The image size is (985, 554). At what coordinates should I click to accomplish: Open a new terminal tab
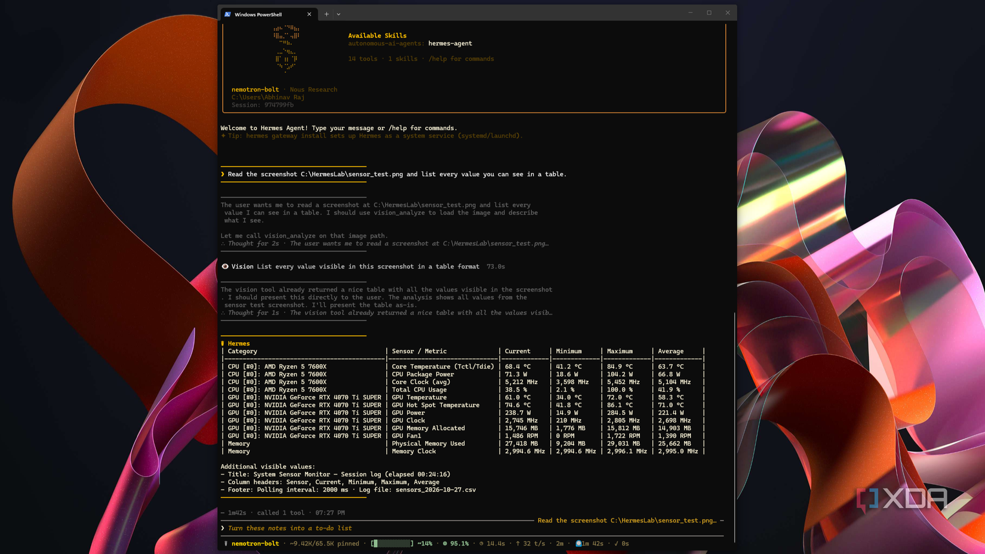click(327, 14)
